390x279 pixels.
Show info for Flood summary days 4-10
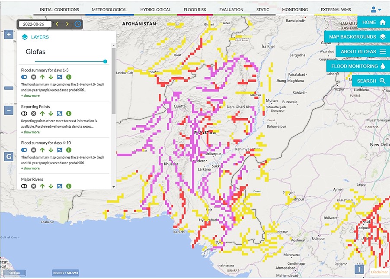68,149
